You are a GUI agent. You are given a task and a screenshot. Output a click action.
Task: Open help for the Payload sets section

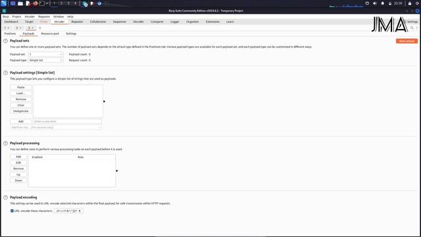point(5,41)
